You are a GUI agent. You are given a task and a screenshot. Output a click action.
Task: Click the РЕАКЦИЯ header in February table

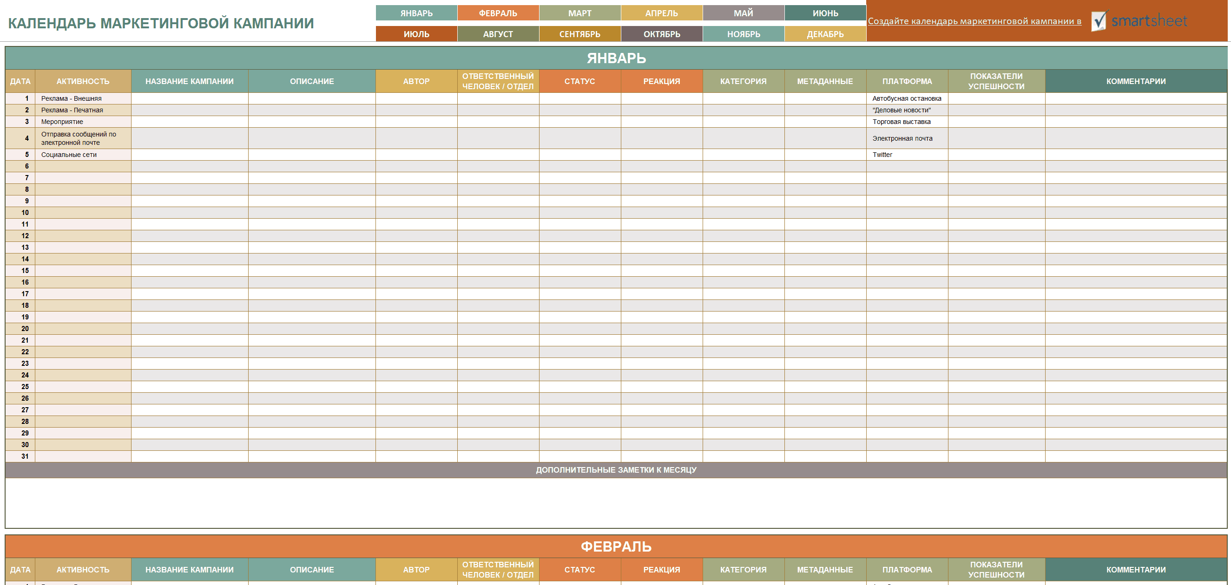[661, 570]
